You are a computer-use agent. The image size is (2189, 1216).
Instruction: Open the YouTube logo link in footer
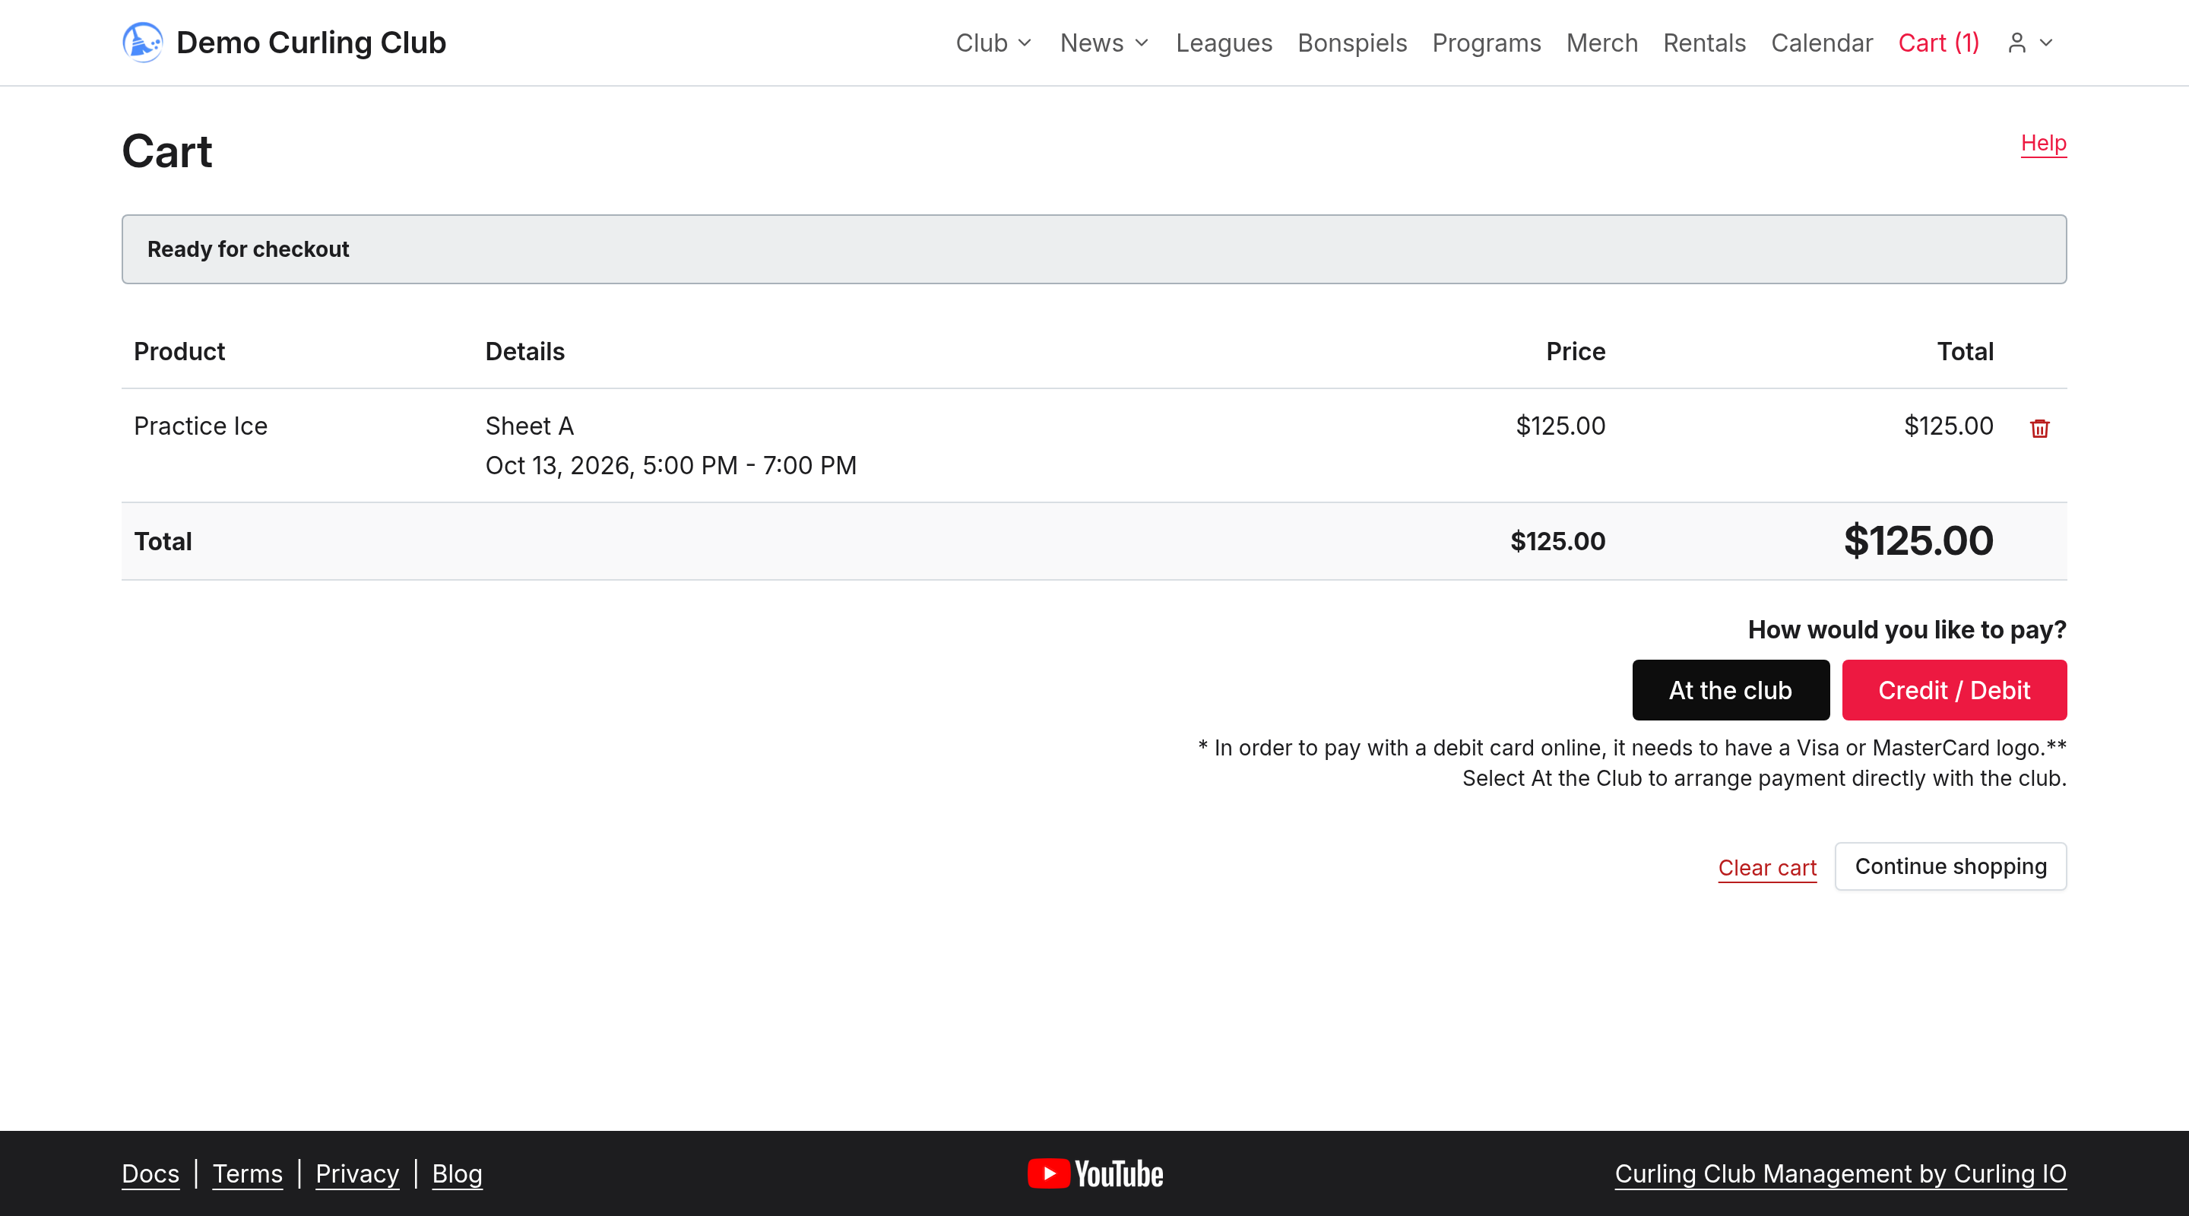tap(1094, 1173)
